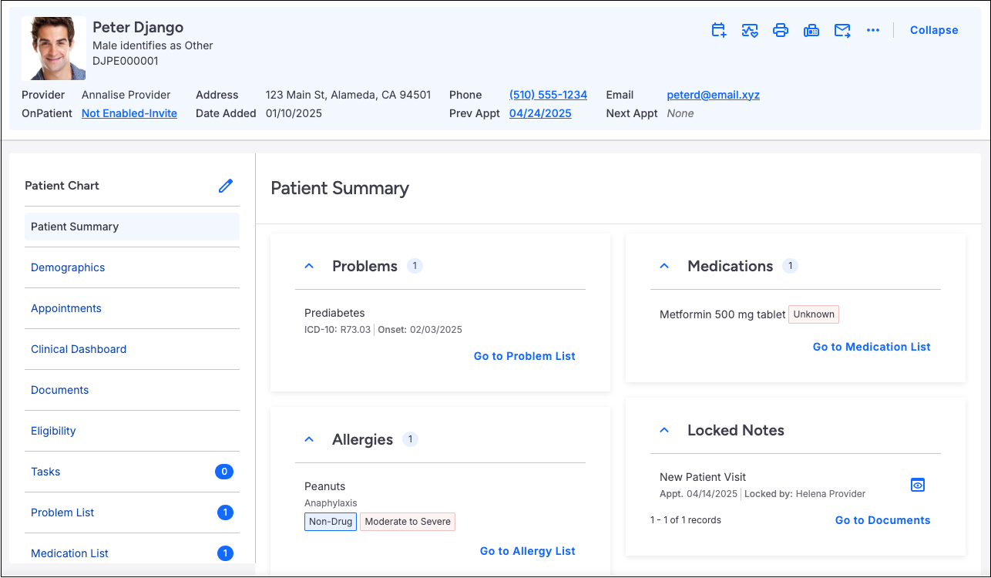Click the address 123 Main St, Alameda

[348, 95]
